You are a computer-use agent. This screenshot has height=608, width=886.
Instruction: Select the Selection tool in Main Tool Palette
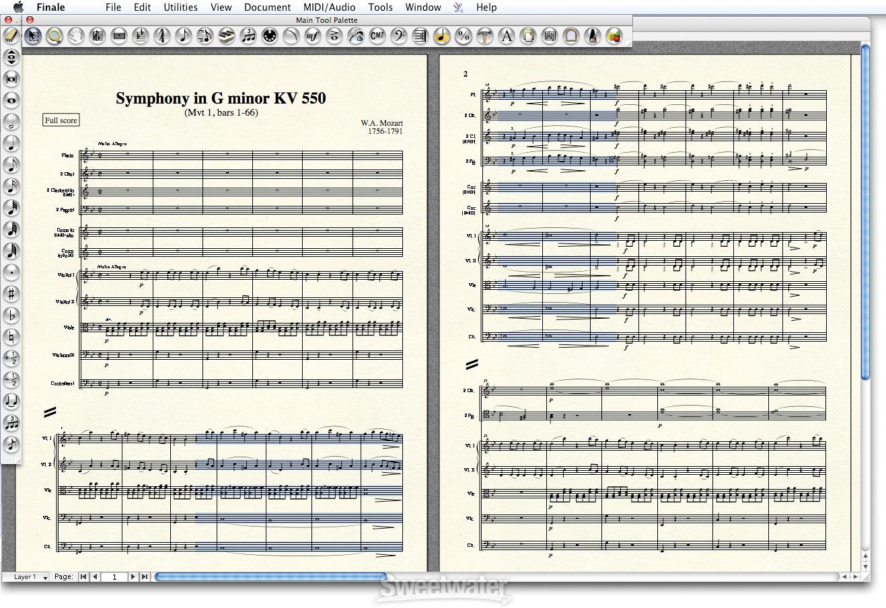(33, 36)
